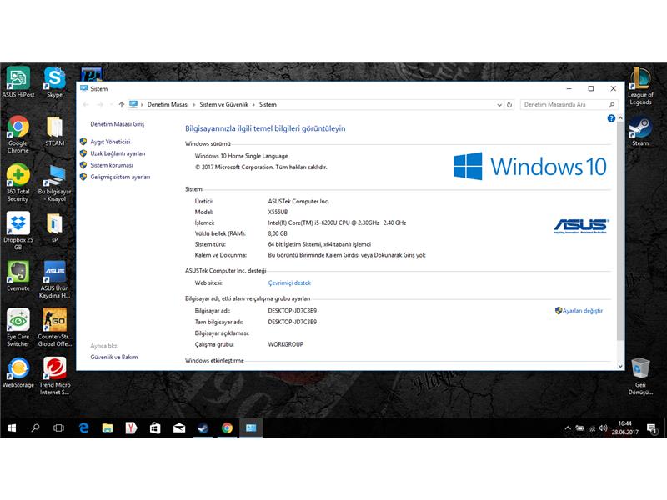The image size is (667, 500).
Task: Click the Sistem breadcrumb item
Action: click(268, 105)
